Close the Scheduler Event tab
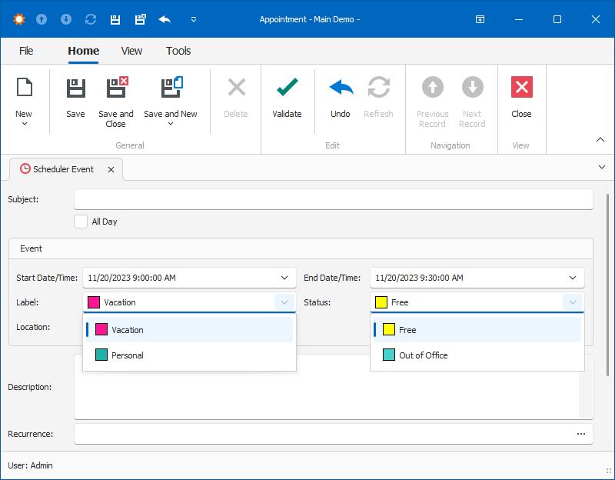Viewport: 615px width, 480px height. tap(111, 169)
